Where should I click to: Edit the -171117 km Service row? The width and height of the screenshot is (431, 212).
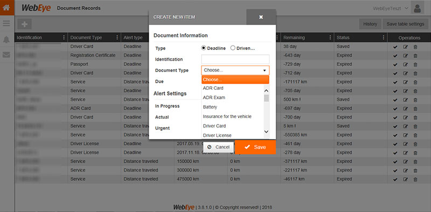pyautogui.click(x=405, y=82)
